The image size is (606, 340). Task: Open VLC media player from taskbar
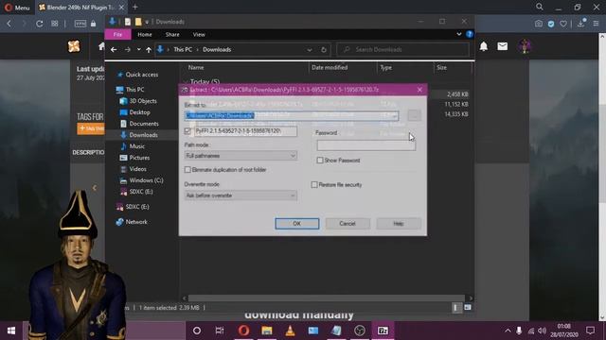[290, 331]
